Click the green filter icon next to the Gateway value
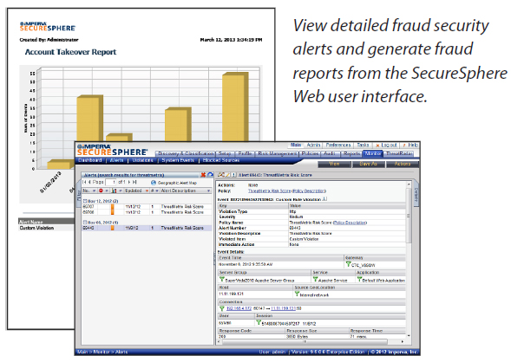The image size is (511, 362). (349, 264)
